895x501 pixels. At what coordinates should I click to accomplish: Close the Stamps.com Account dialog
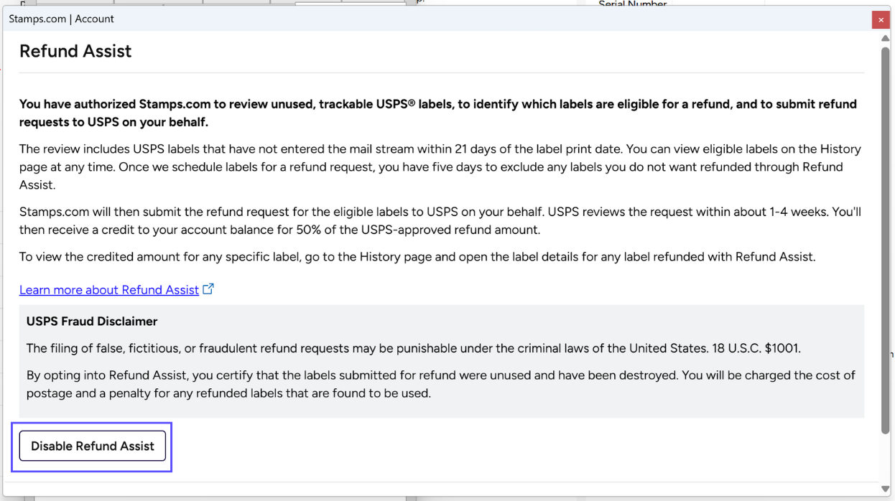[x=881, y=20]
